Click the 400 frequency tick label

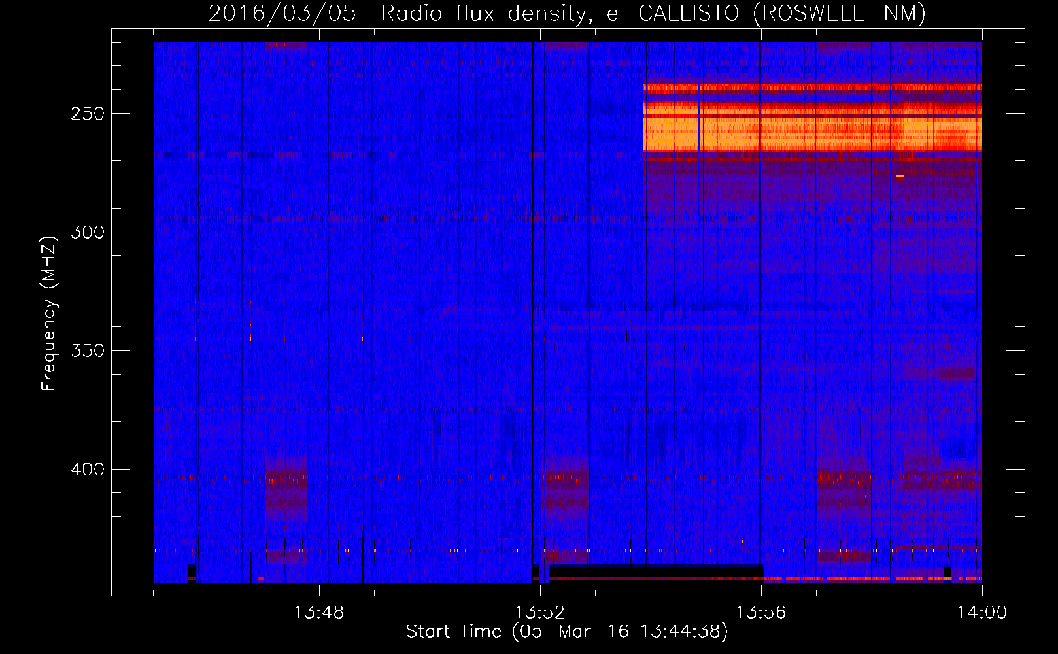(88, 470)
